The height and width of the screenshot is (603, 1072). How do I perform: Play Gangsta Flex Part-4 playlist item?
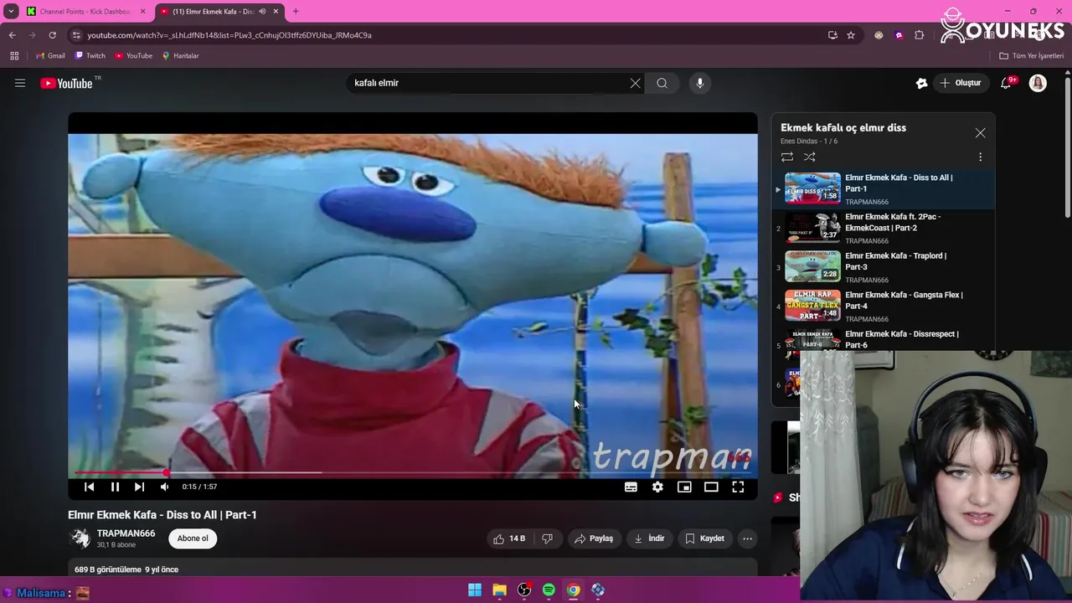click(884, 307)
